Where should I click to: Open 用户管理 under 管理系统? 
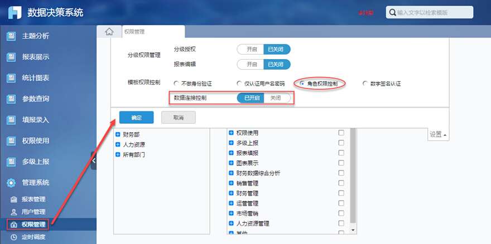point(33,212)
